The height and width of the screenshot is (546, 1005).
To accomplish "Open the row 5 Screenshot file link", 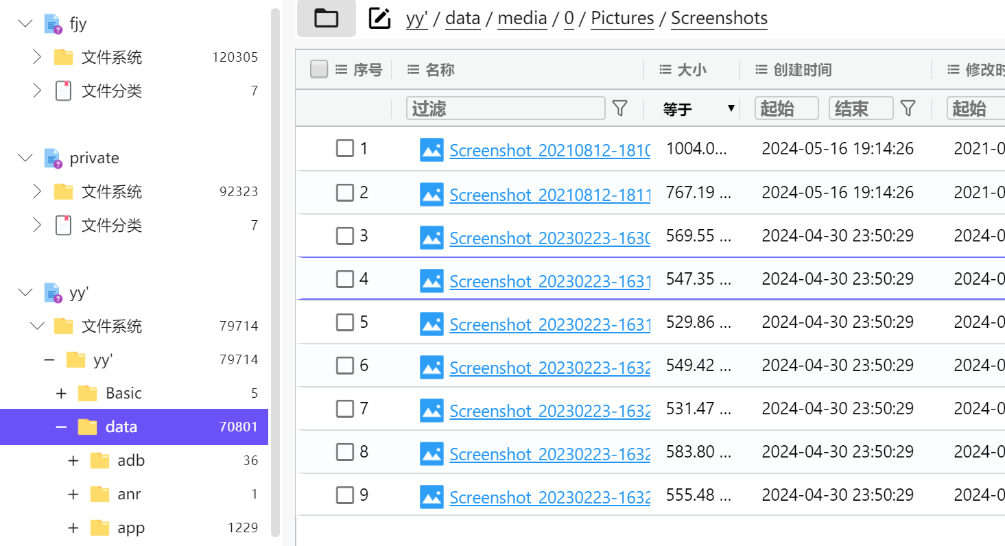I will 549,324.
